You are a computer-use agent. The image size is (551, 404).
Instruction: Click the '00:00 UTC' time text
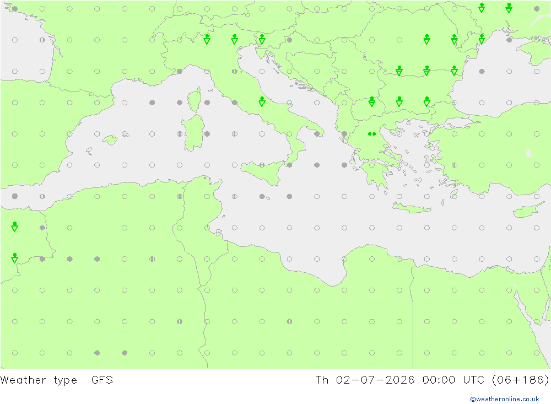453,380
